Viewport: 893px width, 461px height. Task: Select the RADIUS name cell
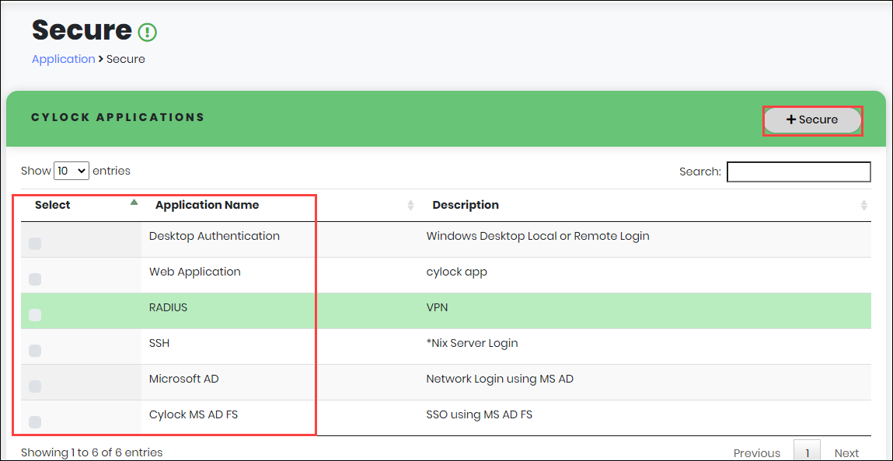[x=168, y=307]
